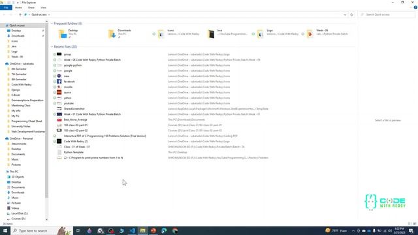Select the yahoo recent file

coord(67,98)
